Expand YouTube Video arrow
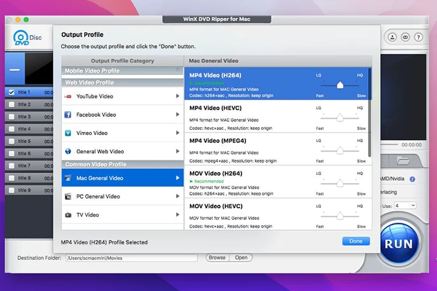This screenshot has width=437, height=291. [x=177, y=96]
